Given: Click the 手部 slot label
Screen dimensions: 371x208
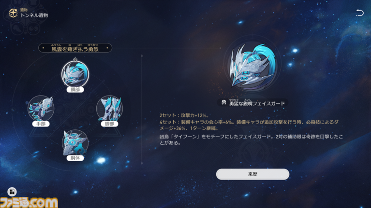Looking at the screenshot, I should [x=41, y=124].
